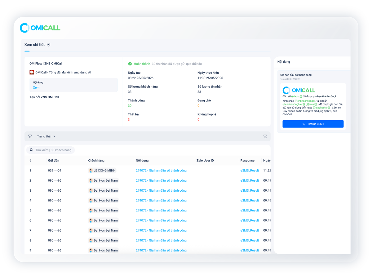The height and width of the screenshot is (279, 372).
Task: Click the OMIFlow | ZNS OMICall title
Action: point(46,64)
